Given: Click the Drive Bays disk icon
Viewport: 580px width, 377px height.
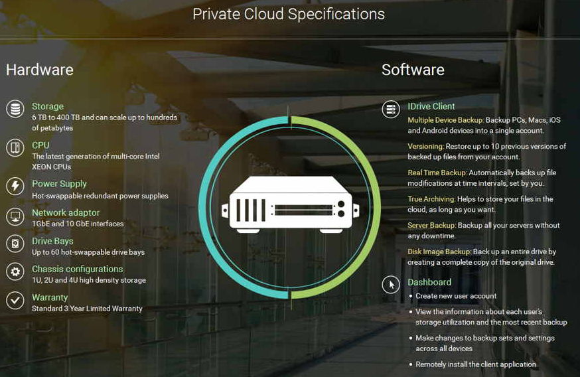Looking at the screenshot, I should [15, 244].
